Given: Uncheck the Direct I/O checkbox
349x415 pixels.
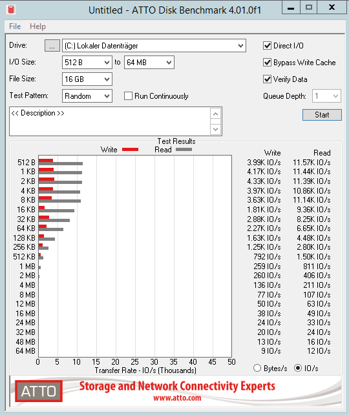Looking at the screenshot, I should pyautogui.click(x=267, y=46).
